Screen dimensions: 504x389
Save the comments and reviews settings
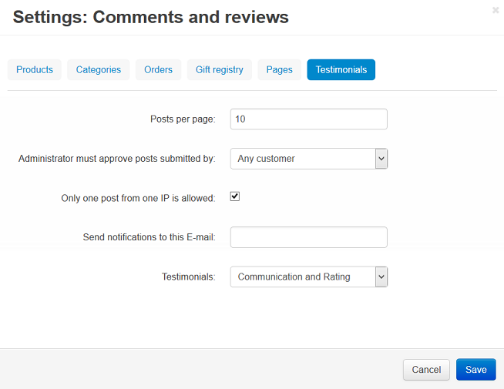pos(476,370)
